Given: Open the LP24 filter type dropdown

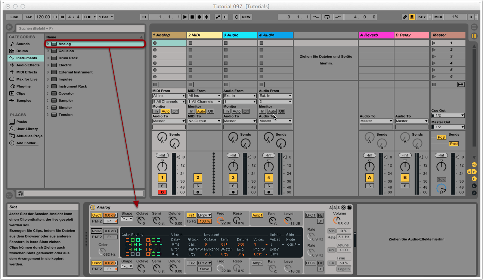Looking at the screenshot, I should click(x=204, y=215).
